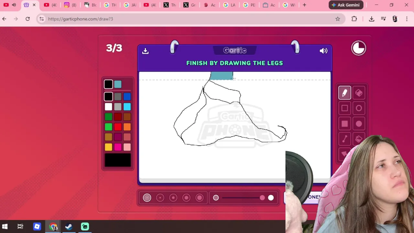Viewport: 414px width, 233px height.
Task: Choose the filled ellipse shape tool
Action: 359,124
